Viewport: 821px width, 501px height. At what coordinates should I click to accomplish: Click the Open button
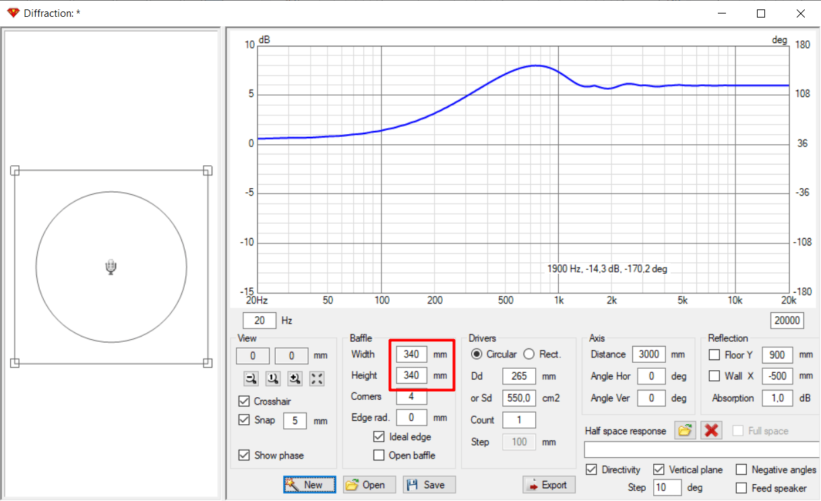coord(369,484)
